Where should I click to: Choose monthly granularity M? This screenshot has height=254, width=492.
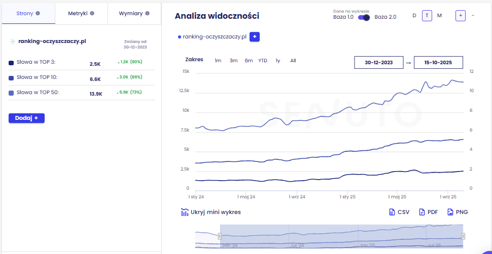point(439,15)
